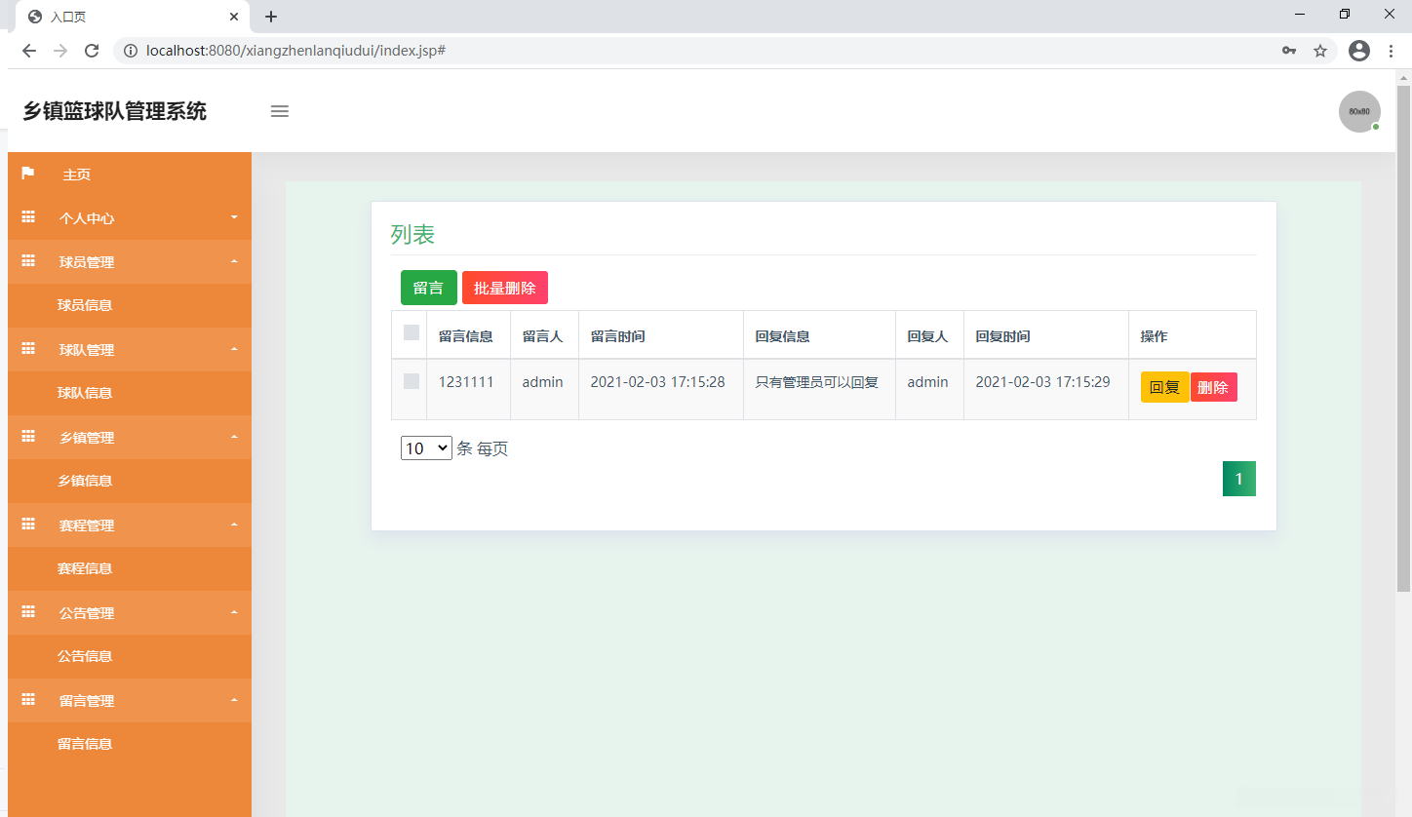This screenshot has height=817, width=1412.
Task: Click the red 批量删除 button
Action: tap(505, 288)
